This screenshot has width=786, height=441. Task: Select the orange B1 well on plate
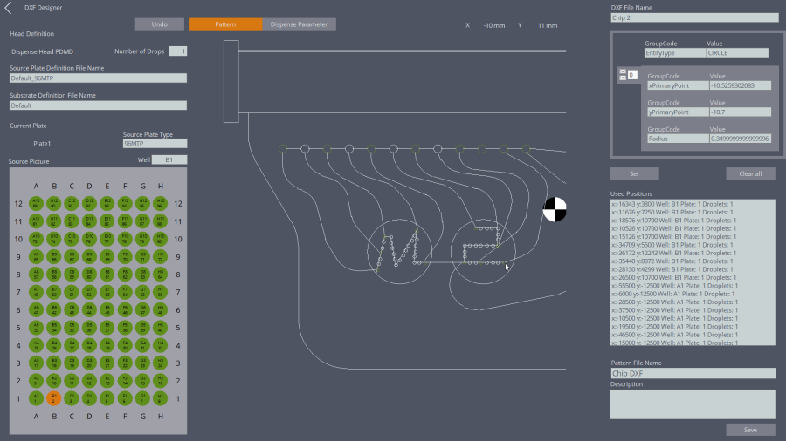point(54,398)
